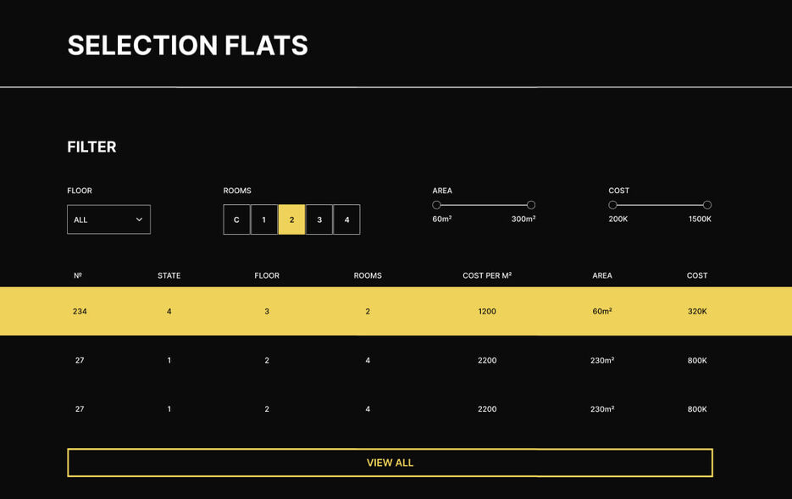Image resolution: width=792 pixels, height=499 pixels.
Task: Click the chevron arrow in Floor dropdown
Action: pyautogui.click(x=139, y=219)
